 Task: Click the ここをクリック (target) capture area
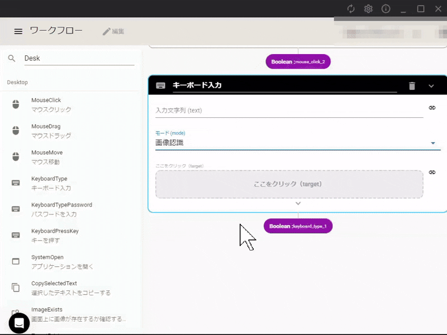[x=289, y=184]
